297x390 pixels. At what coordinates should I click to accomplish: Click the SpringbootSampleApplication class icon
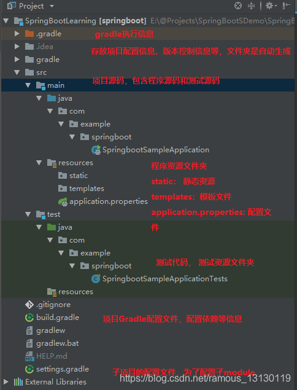96,150
